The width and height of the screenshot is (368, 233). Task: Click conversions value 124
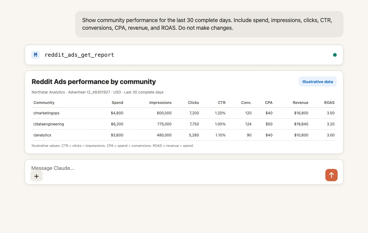pos(248,124)
